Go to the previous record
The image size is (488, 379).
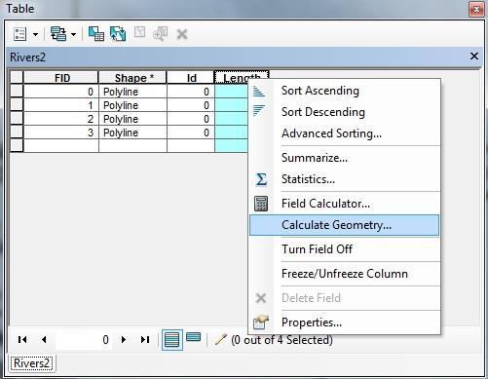point(44,340)
